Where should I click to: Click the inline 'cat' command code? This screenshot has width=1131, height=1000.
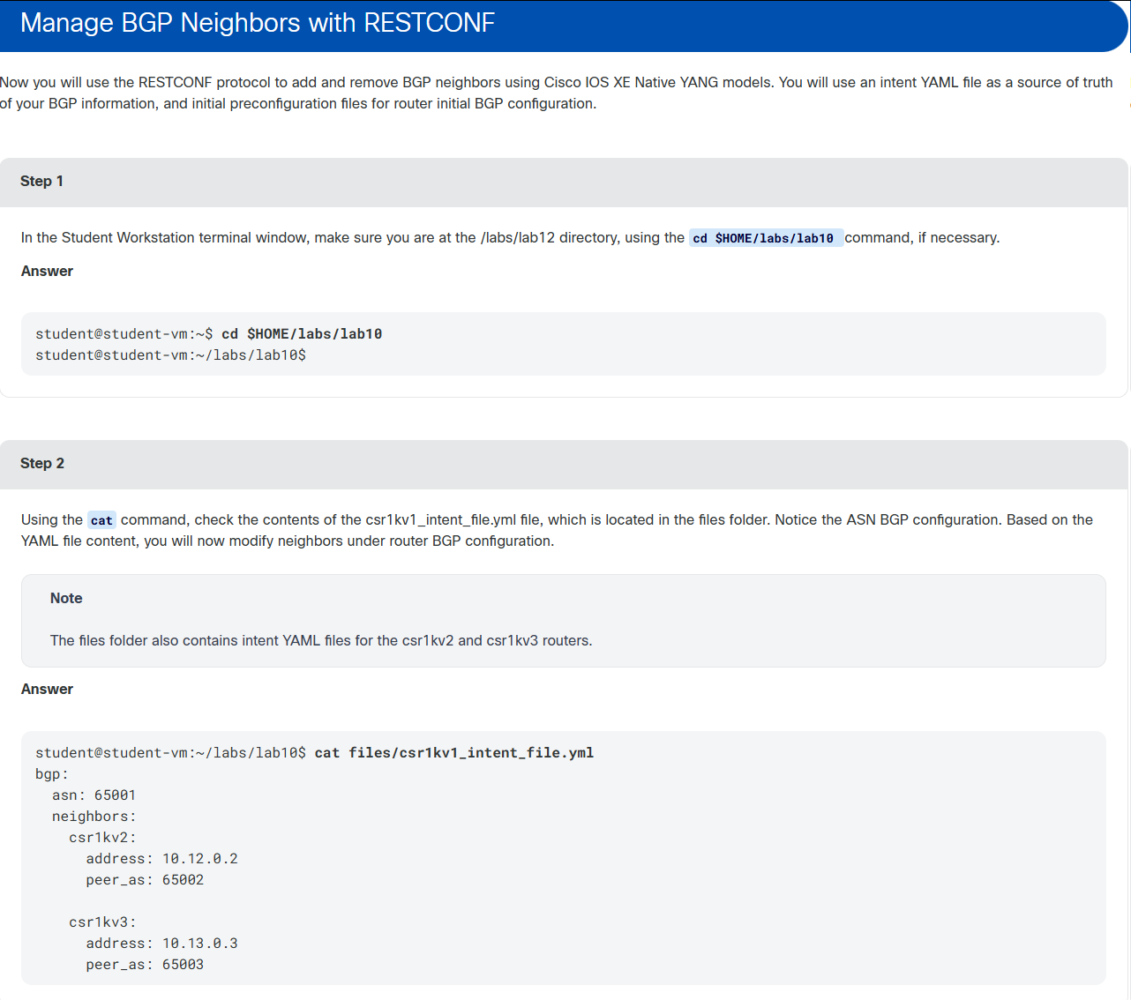[x=101, y=520]
